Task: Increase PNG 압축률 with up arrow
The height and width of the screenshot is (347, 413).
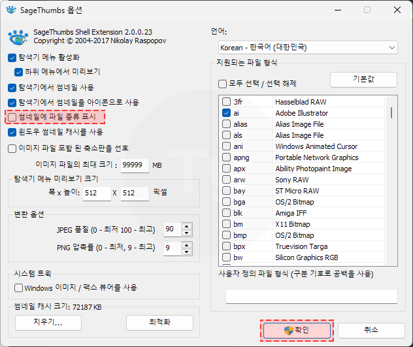Action: [x=187, y=245]
